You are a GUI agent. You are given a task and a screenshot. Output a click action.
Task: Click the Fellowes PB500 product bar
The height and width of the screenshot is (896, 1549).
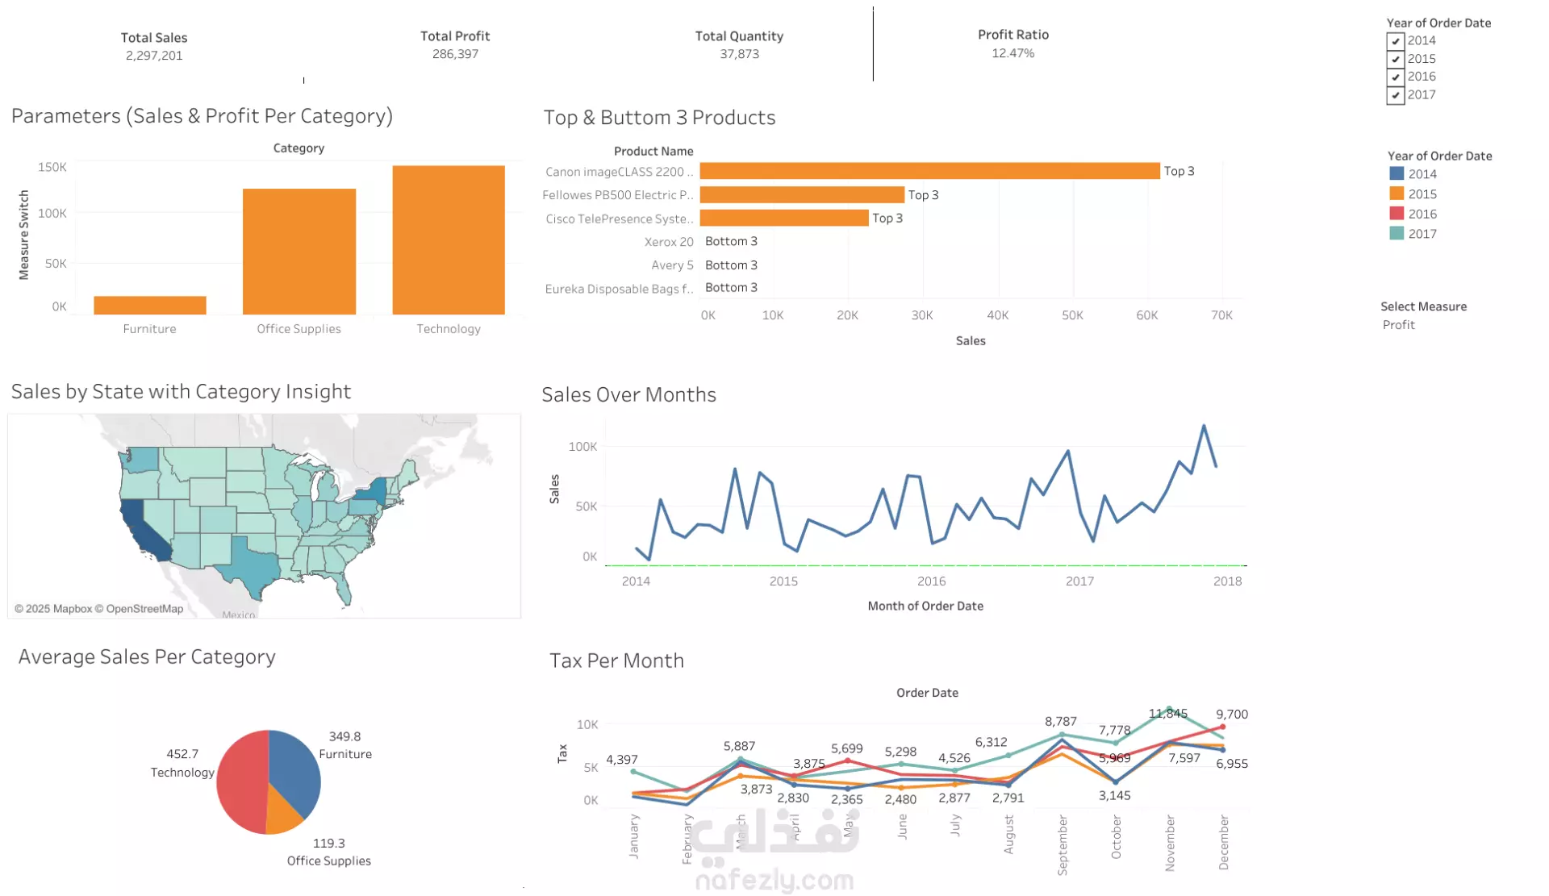[x=802, y=195]
